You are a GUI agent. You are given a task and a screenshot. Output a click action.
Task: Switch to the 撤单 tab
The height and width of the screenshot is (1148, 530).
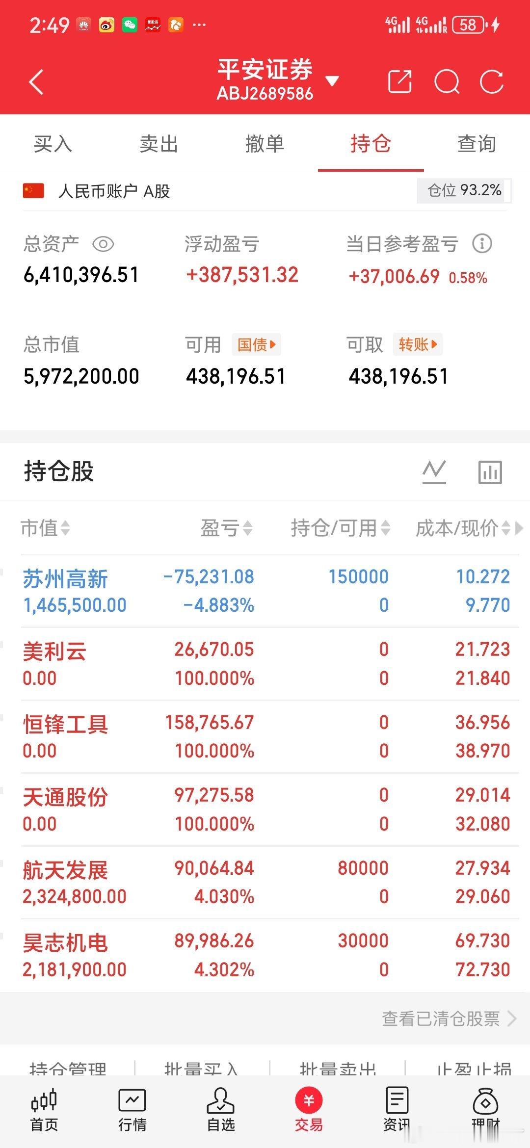[x=265, y=144]
